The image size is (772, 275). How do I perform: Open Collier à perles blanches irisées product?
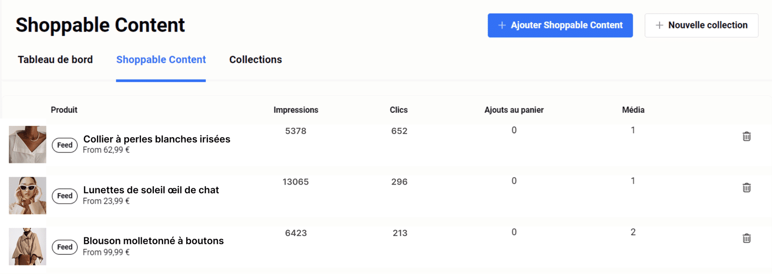pos(157,139)
